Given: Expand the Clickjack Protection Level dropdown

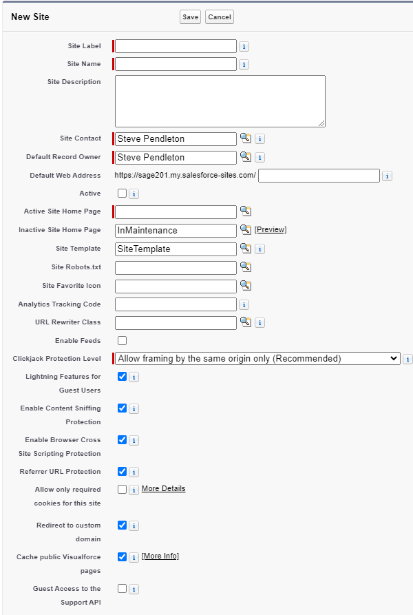Looking at the screenshot, I should tap(257, 358).
